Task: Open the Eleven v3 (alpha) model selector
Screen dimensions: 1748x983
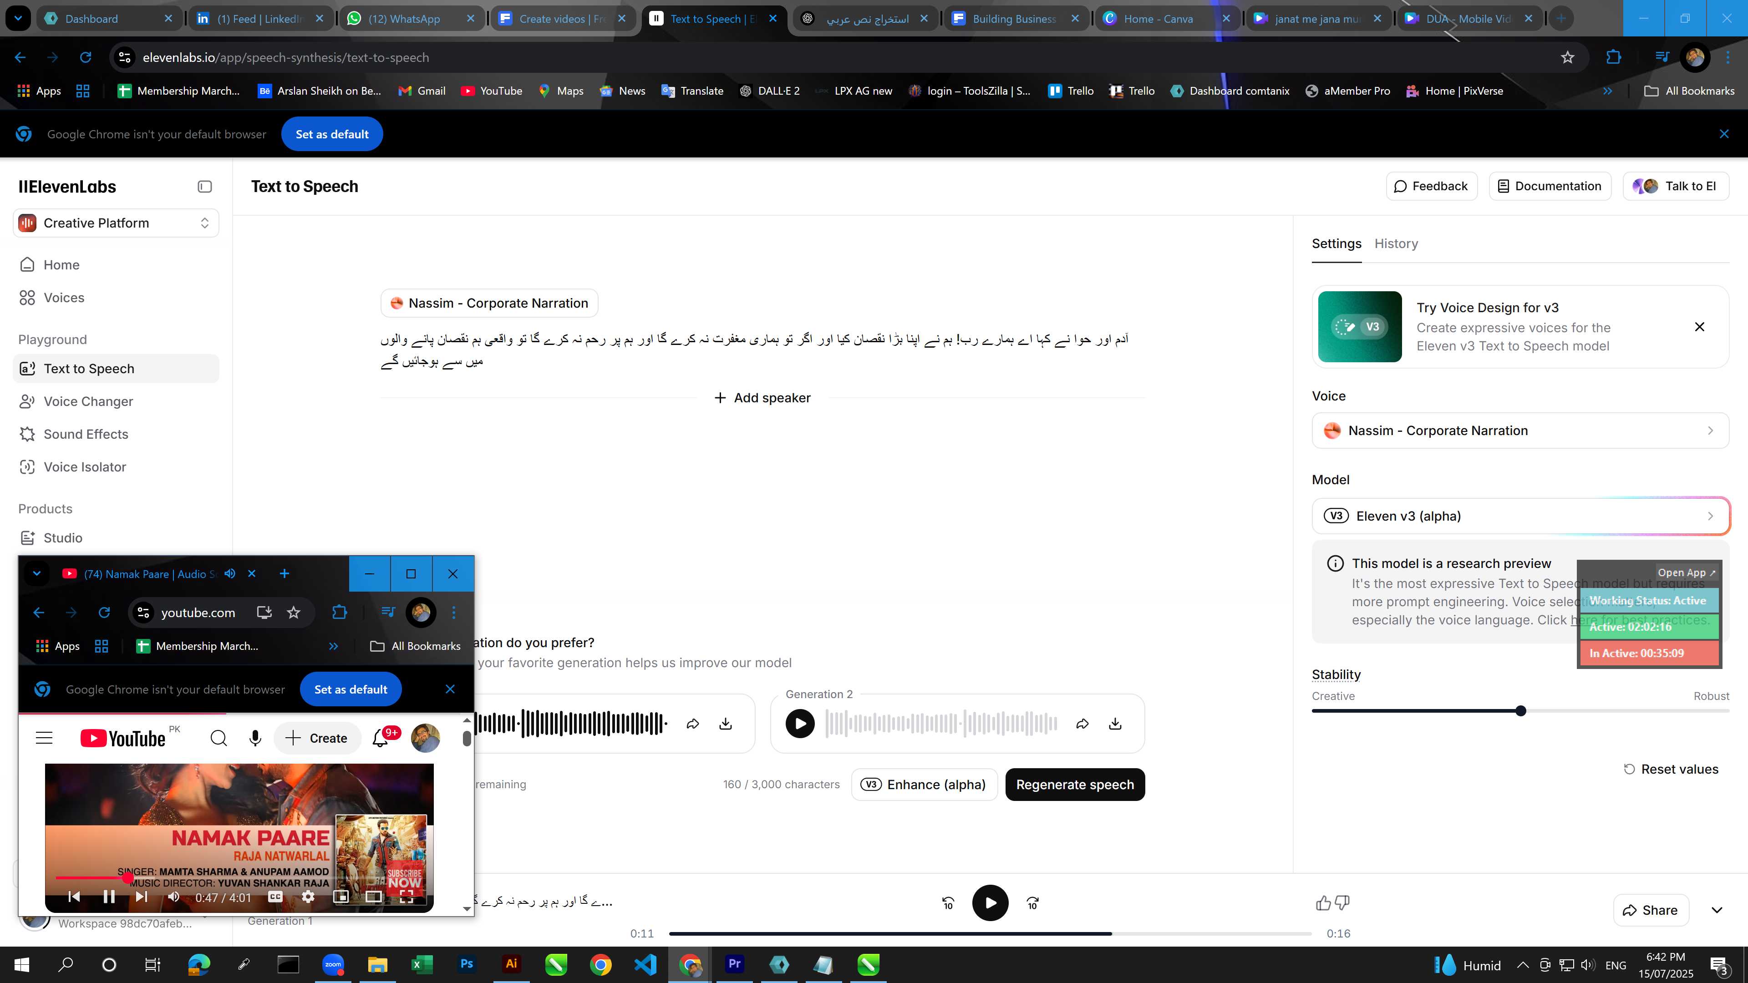Action: (1520, 516)
